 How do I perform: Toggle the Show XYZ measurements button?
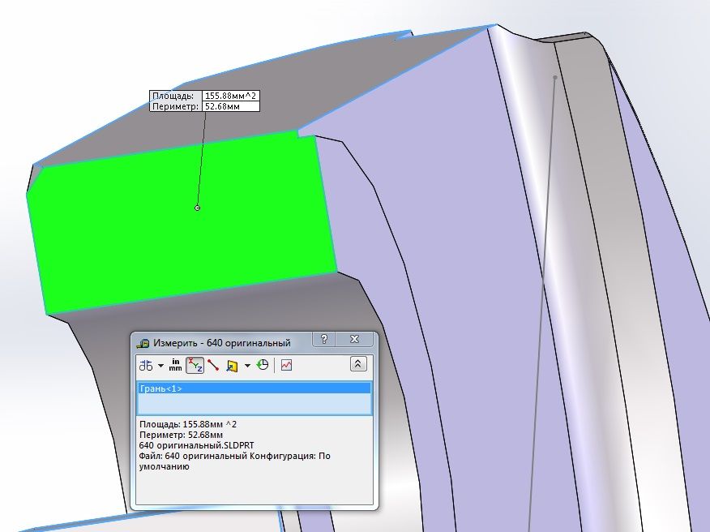coord(195,365)
